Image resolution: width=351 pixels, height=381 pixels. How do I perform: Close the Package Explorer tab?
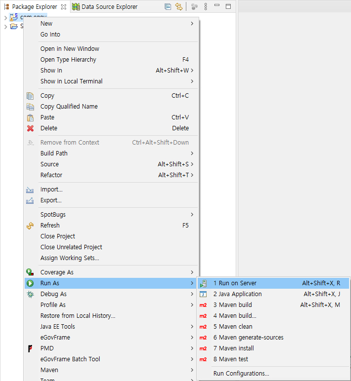63,7
